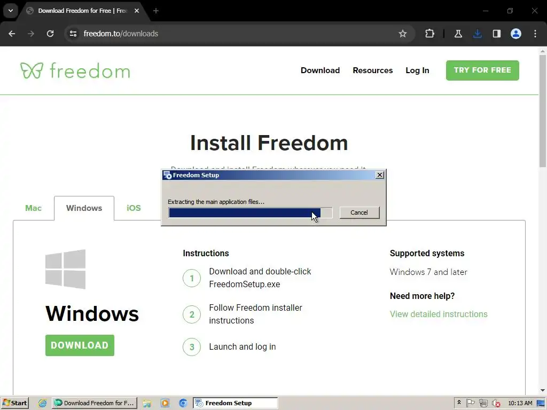Switch to the iOS tab
This screenshot has width=547, height=410.
click(x=134, y=208)
